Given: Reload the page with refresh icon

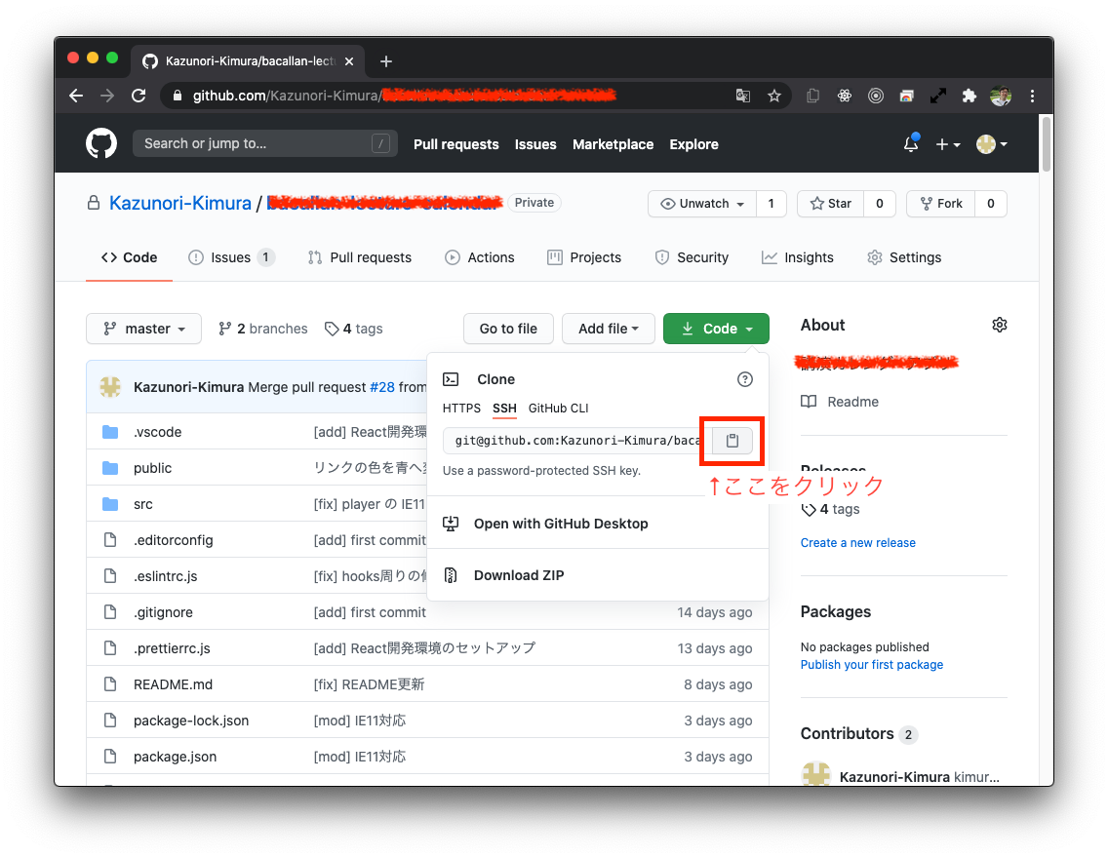Looking at the screenshot, I should pyautogui.click(x=138, y=96).
